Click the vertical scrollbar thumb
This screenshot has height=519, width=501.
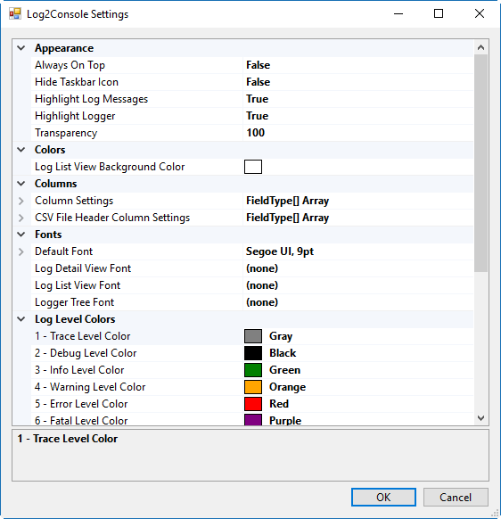(x=480, y=163)
